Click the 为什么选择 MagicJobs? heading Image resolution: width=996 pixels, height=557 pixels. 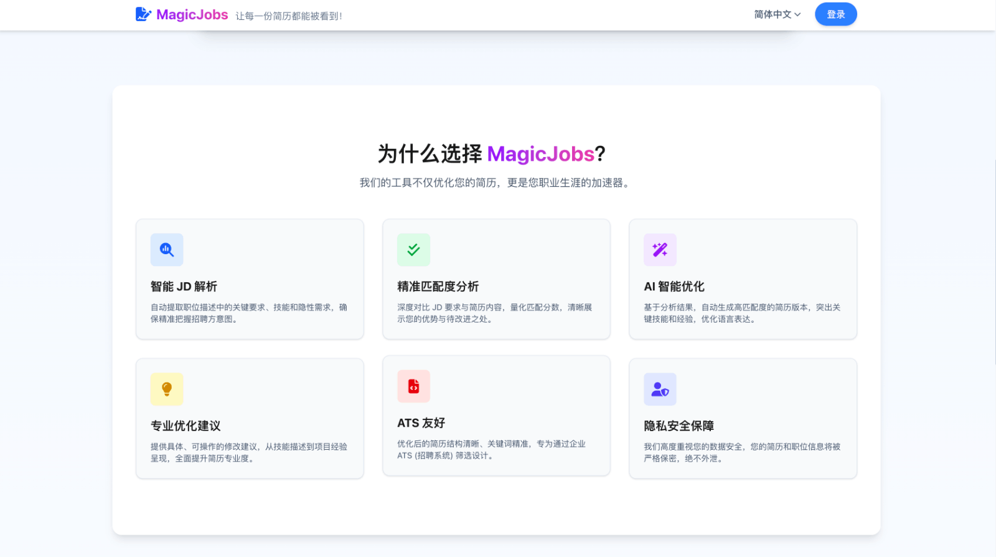(492, 154)
